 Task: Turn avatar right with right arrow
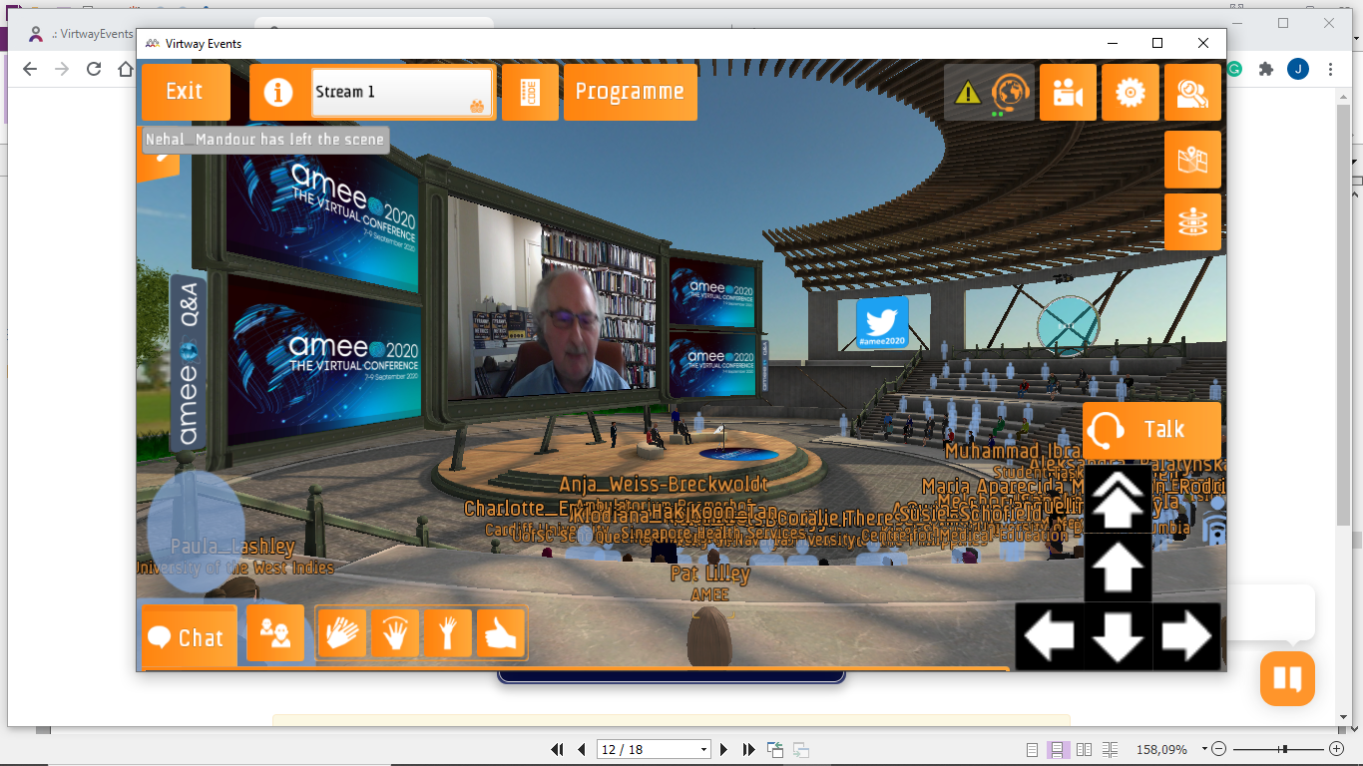pos(1186,636)
